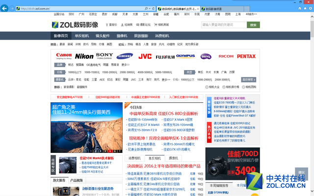
Task: Click the 深圳 city link in top bar
Action: click(x=71, y=14)
